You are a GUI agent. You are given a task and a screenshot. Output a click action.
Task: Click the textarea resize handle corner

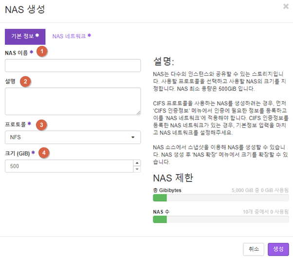(138, 113)
